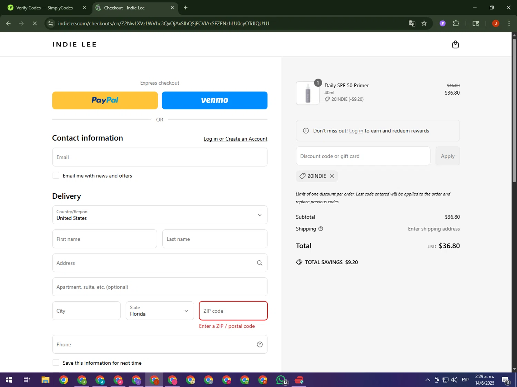
Task: Focus the Discount code or gift card field
Action: click(363, 156)
